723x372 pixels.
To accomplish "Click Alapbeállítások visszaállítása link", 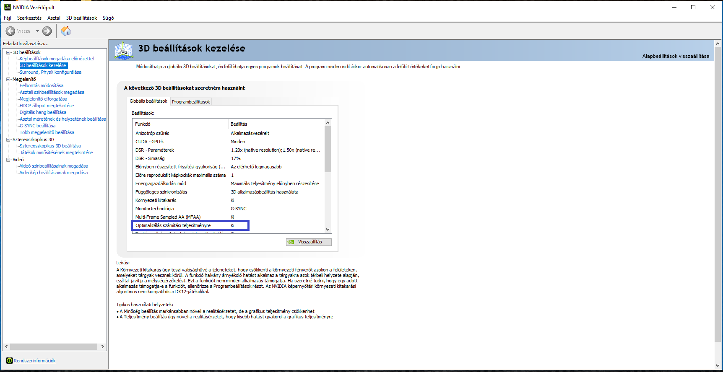I will pos(676,56).
